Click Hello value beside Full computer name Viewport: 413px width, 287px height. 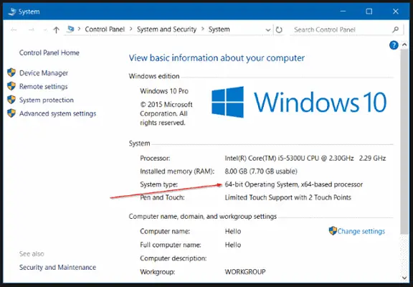(x=233, y=245)
